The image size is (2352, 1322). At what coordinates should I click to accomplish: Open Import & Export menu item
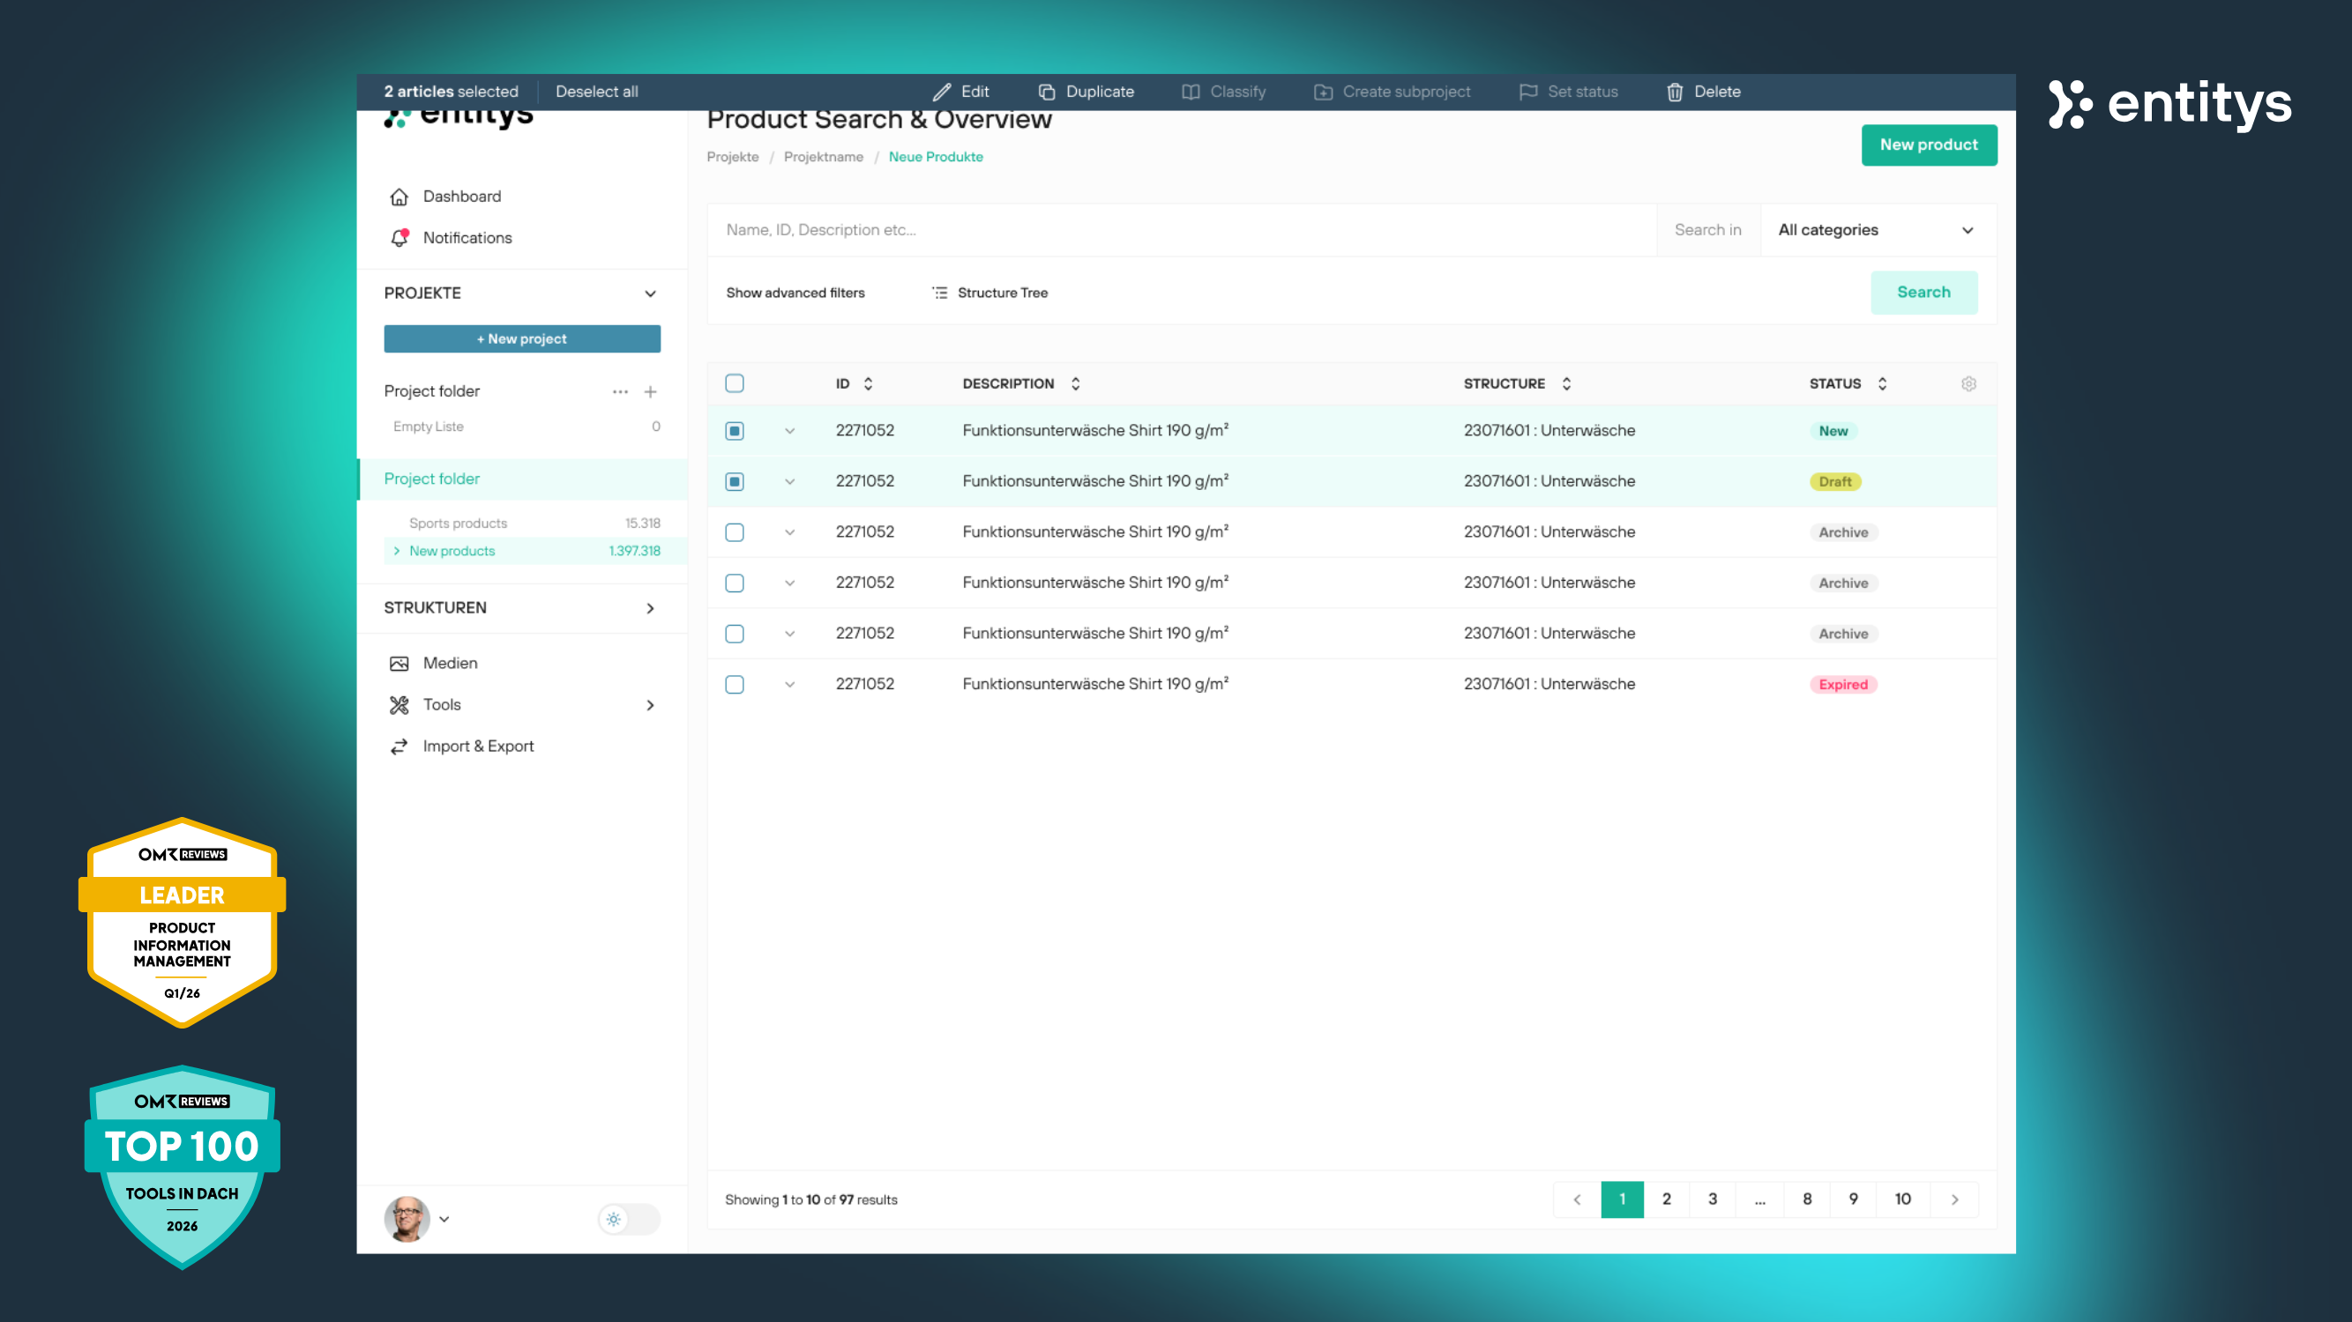pos(477,746)
